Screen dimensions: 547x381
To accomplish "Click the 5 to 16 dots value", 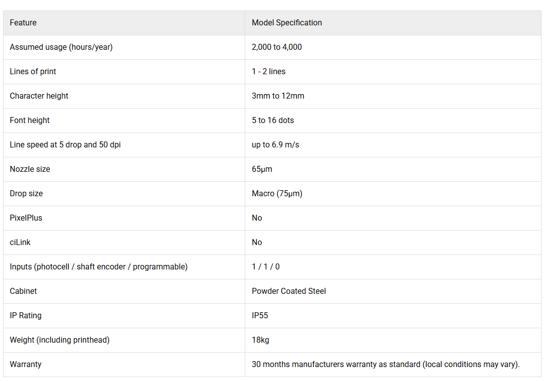I will [x=273, y=120].
